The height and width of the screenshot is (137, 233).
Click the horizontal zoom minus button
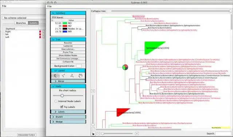click(x=98, y=134)
